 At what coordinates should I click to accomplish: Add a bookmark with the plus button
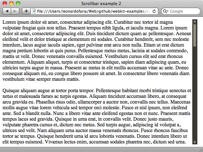26,11
